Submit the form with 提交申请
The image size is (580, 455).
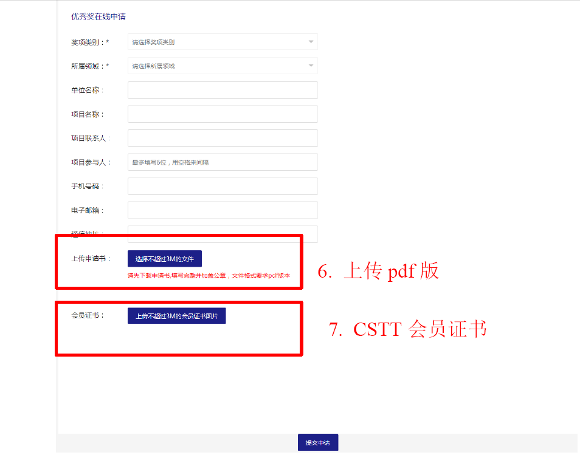point(317,443)
